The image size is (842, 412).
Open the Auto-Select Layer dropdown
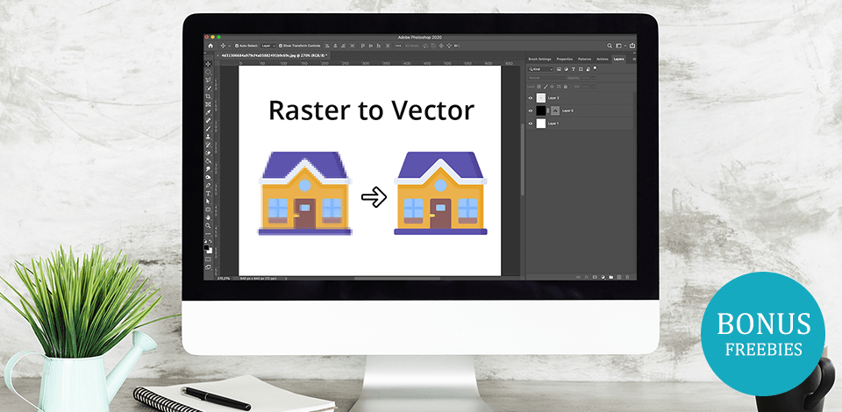(268, 46)
